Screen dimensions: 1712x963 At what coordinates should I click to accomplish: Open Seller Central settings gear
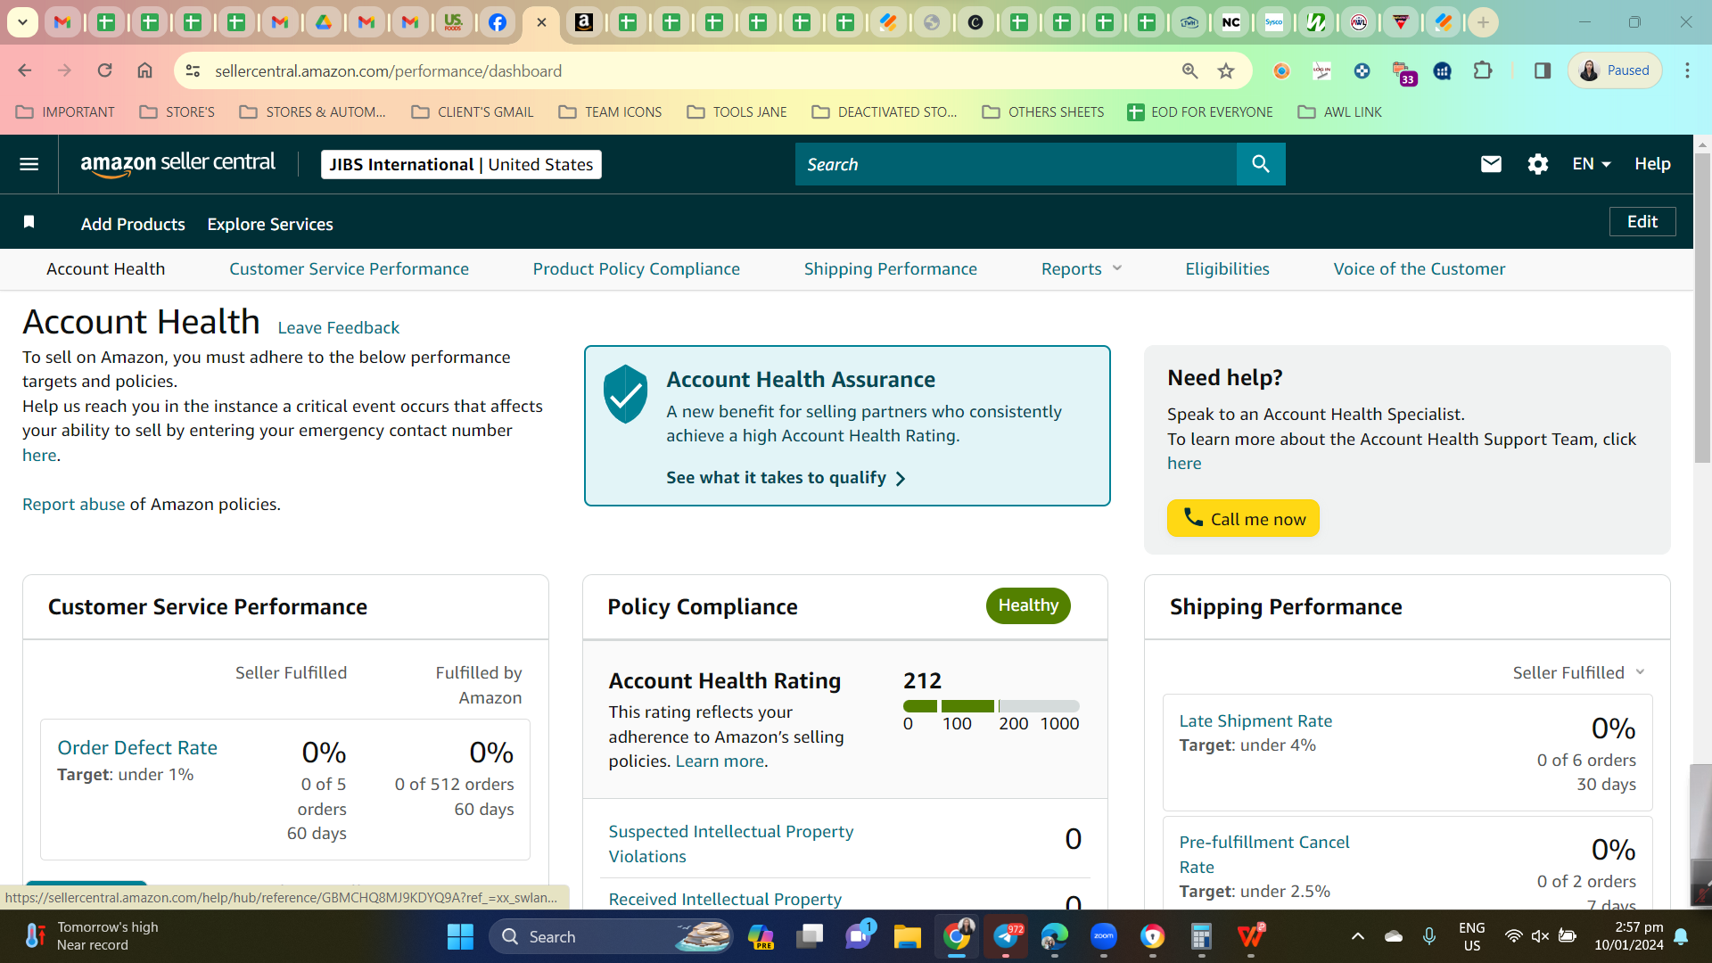(x=1537, y=164)
